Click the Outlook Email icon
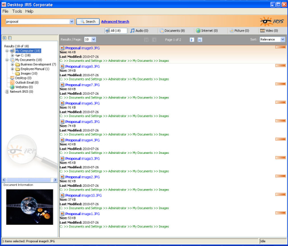Image resolution: width=288 pixels, height=246 pixels. [12, 83]
